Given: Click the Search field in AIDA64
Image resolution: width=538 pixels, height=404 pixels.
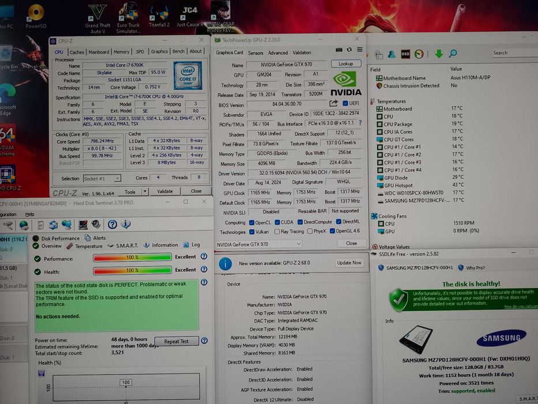Looking at the screenshot, I should click(515, 53).
